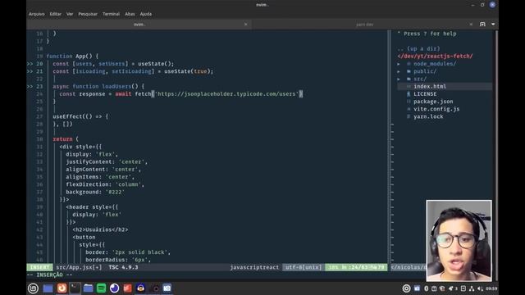Open the Pesquisar menu
The image size is (525, 295).
pos(88,14)
